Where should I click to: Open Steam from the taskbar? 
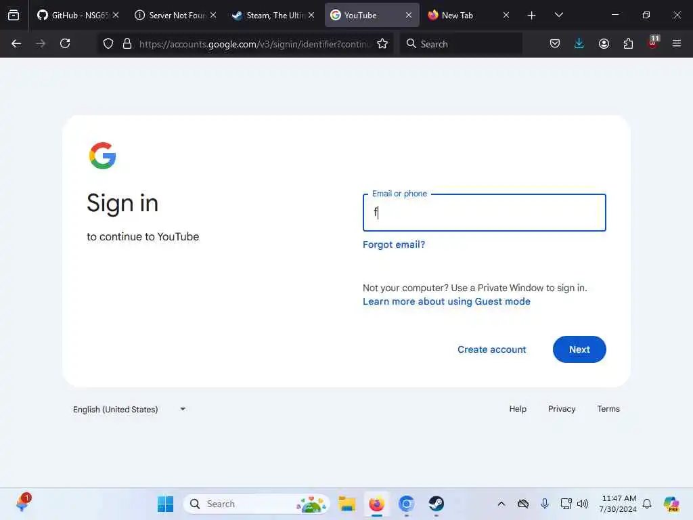[x=436, y=504]
